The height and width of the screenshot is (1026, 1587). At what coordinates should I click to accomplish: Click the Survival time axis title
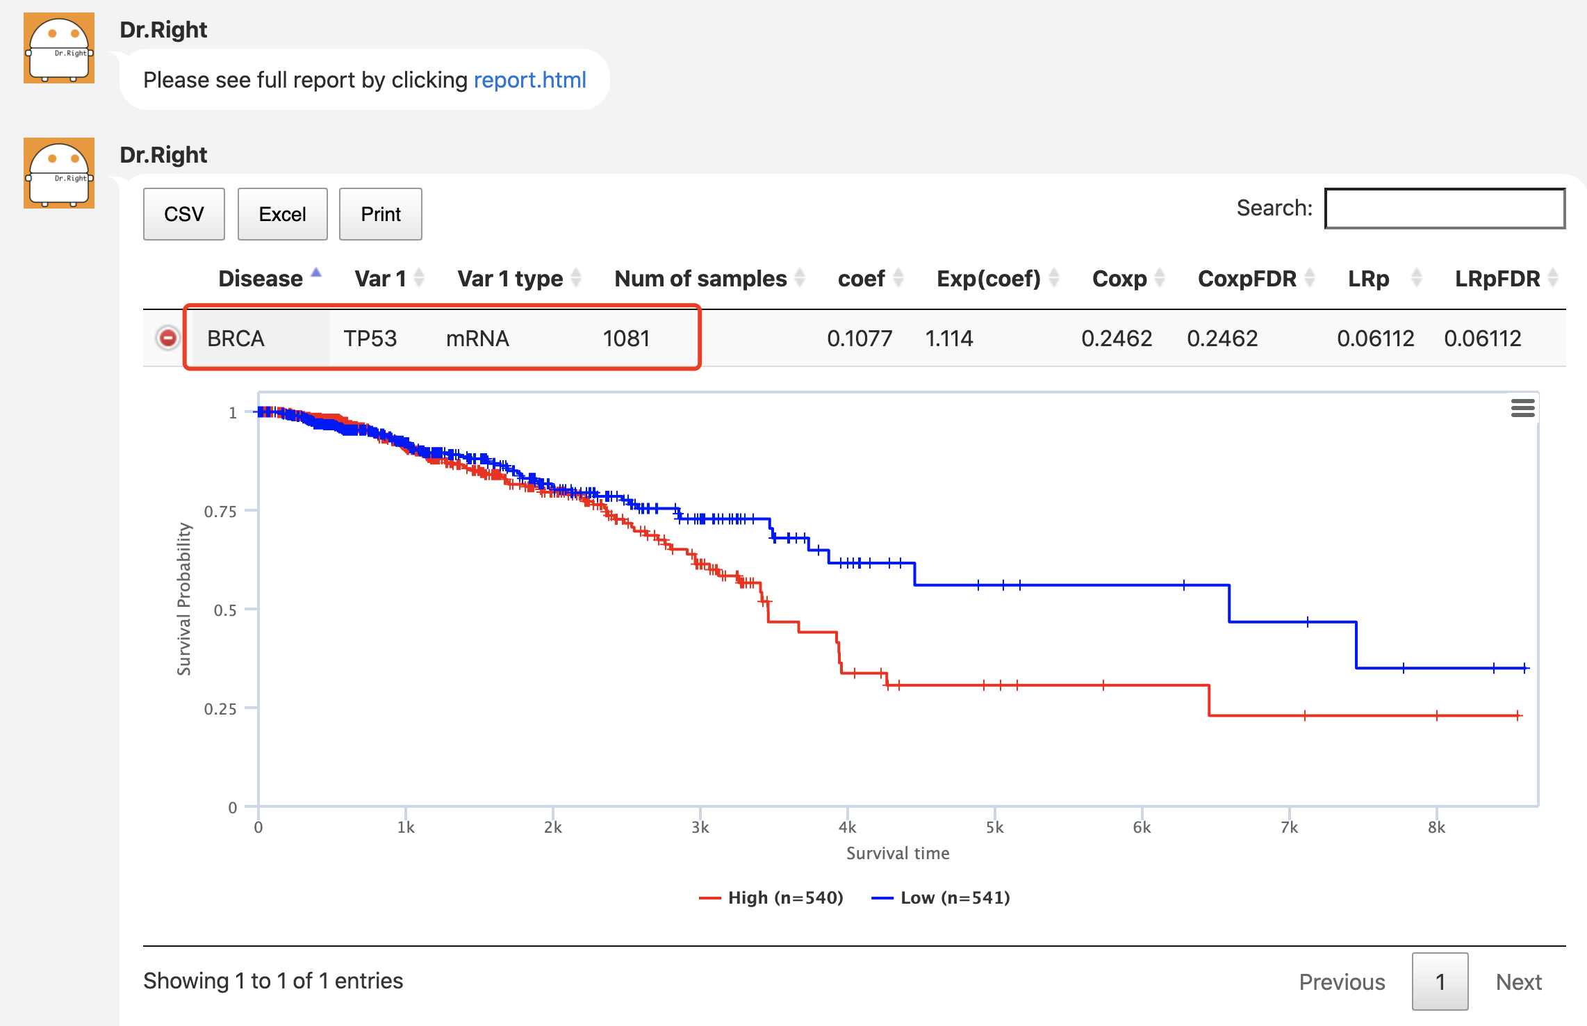898,853
